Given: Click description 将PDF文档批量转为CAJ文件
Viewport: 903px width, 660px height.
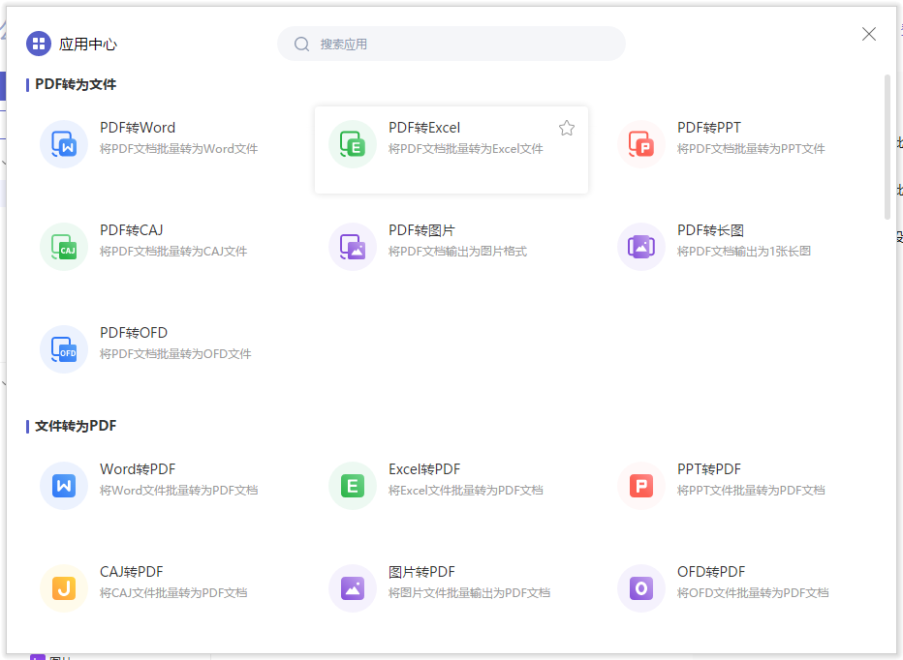Looking at the screenshot, I should pyautogui.click(x=173, y=252).
